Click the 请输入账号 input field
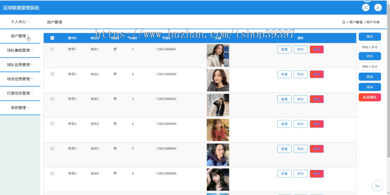The width and height of the screenshot is (390, 195). click(370, 47)
